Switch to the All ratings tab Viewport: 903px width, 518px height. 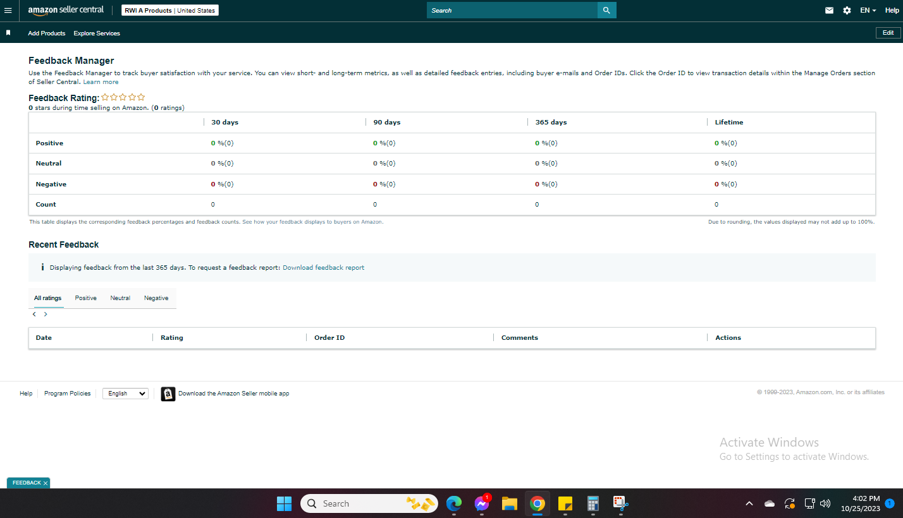click(48, 298)
